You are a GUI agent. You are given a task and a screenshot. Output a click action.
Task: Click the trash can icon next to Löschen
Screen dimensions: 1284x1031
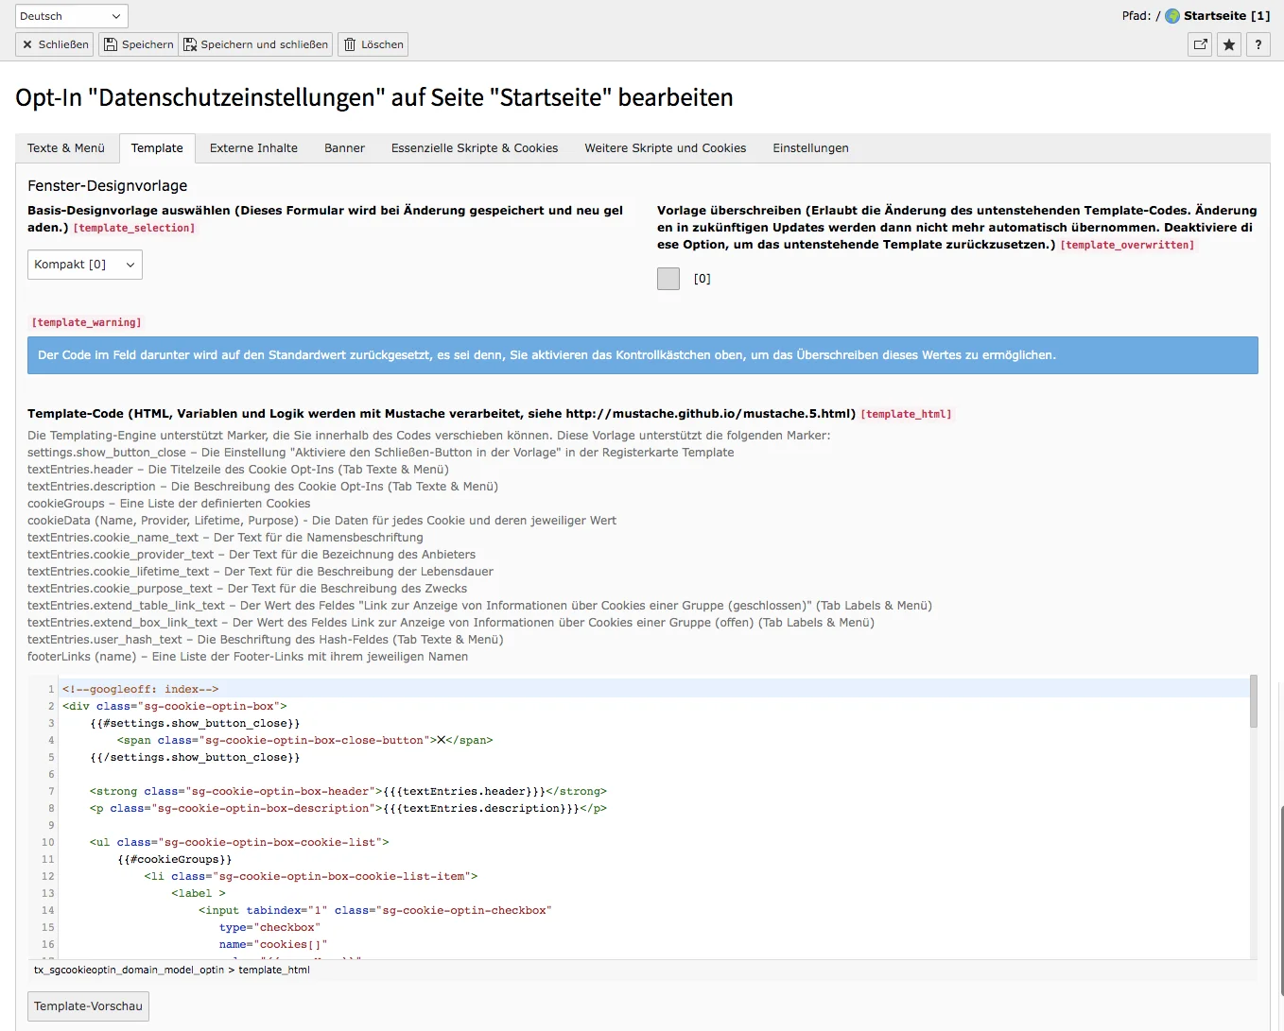(351, 44)
